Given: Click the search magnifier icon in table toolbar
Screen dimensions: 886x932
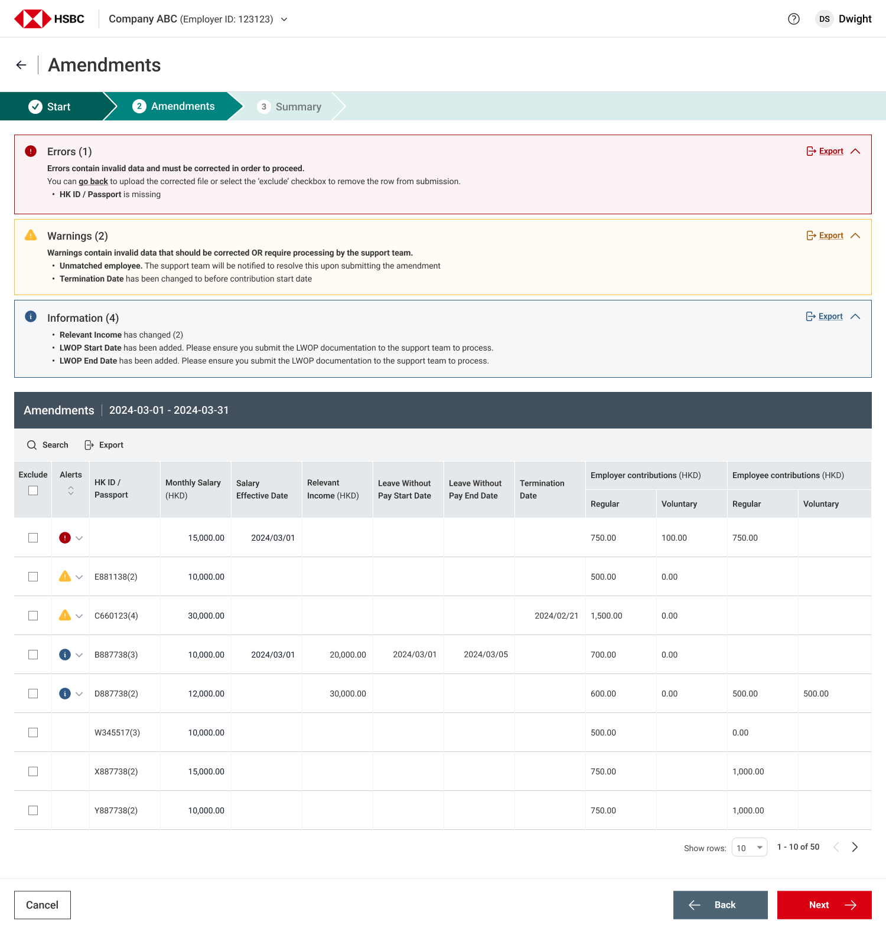Looking at the screenshot, I should tap(32, 445).
